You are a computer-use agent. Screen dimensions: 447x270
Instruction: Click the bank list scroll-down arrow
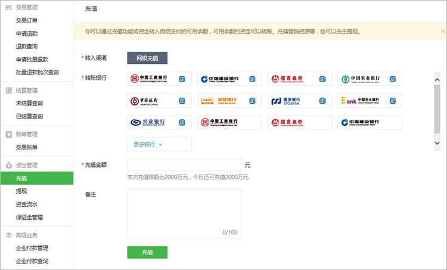point(437,143)
